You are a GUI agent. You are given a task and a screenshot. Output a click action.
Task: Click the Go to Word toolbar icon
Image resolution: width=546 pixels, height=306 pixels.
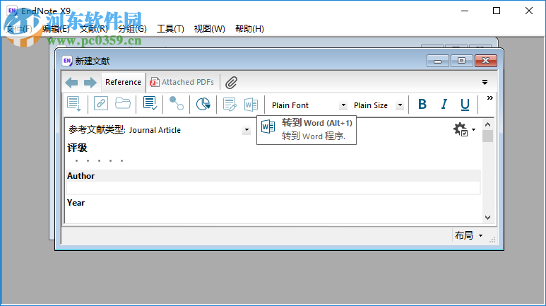tap(251, 104)
